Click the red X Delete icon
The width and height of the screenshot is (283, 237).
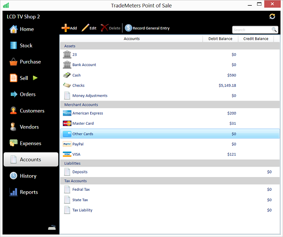click(x=104, y=28)
